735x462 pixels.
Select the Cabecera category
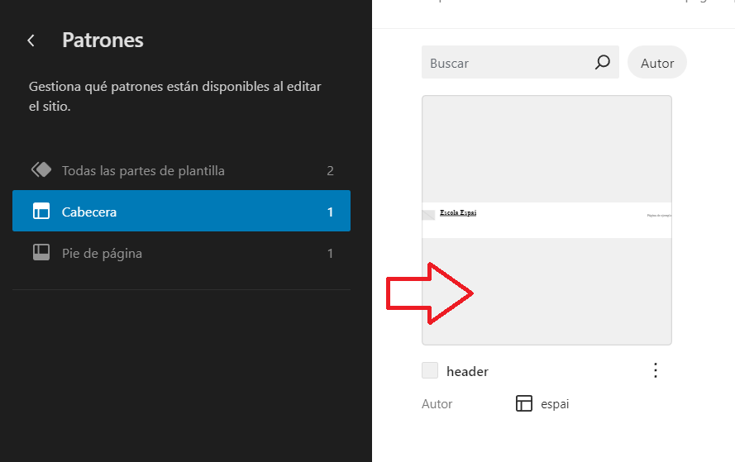point(89,212)
